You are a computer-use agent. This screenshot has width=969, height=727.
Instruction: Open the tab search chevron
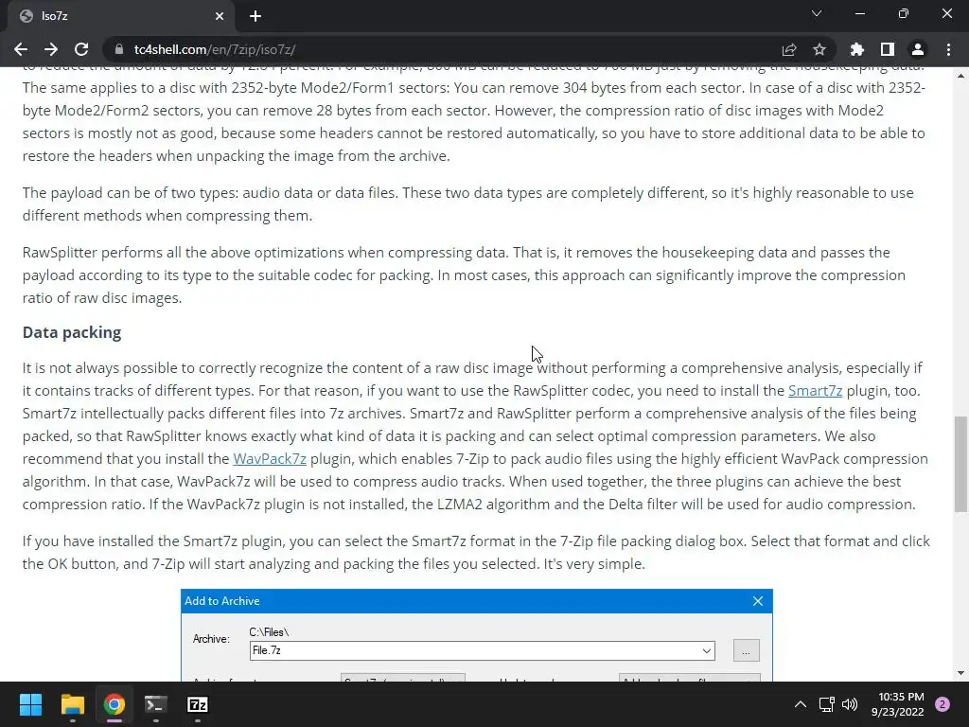click(817, 13)
